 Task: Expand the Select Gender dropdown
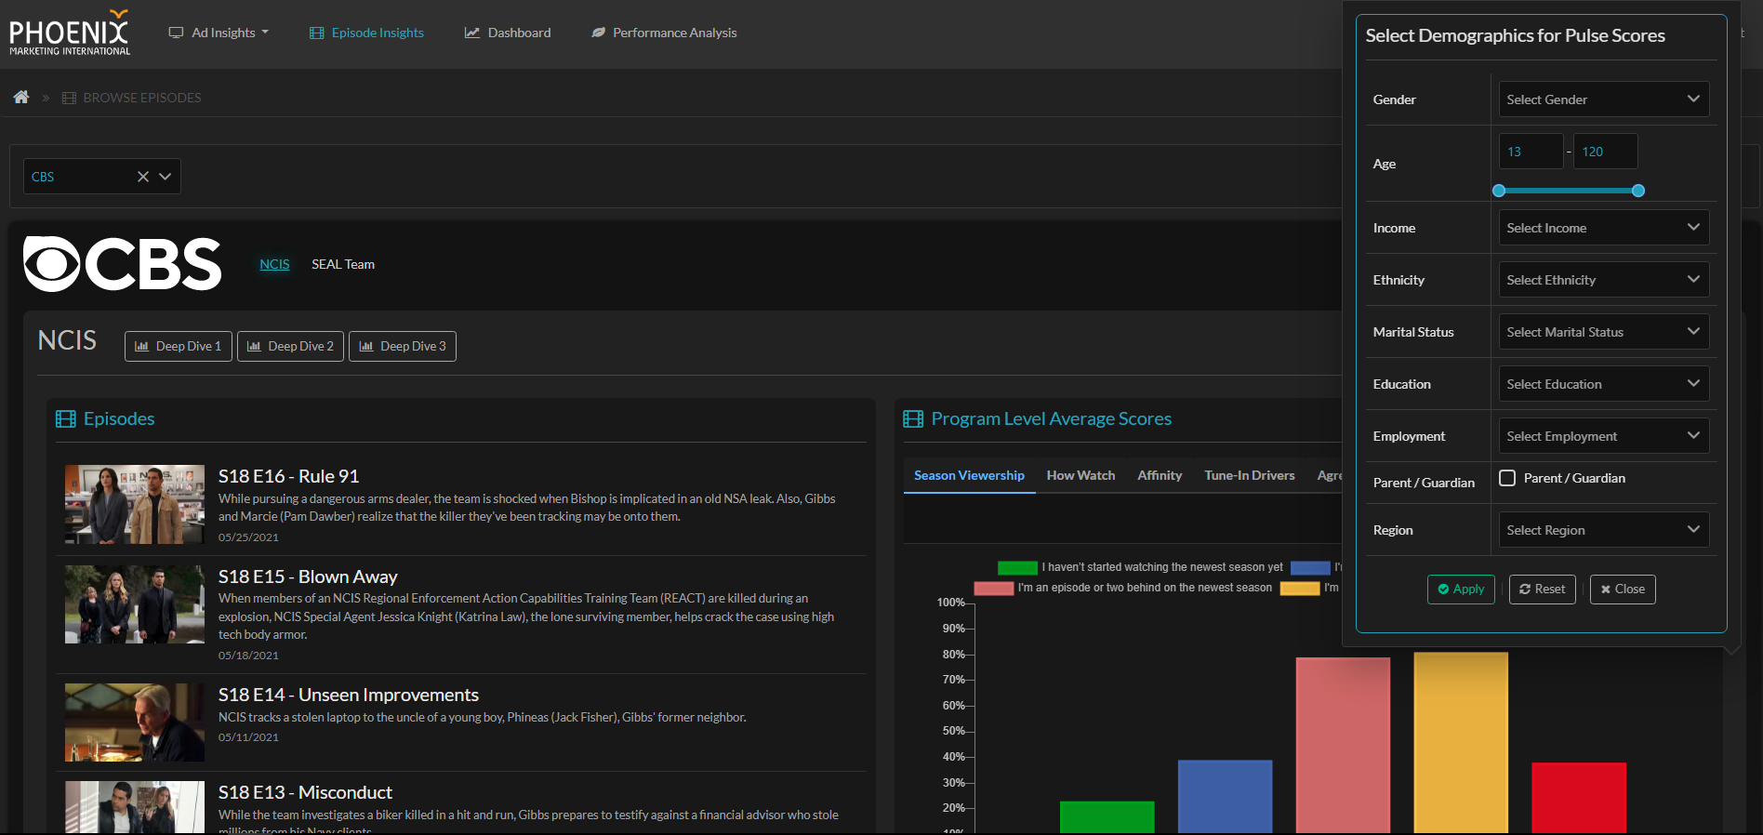(1604, 99)
